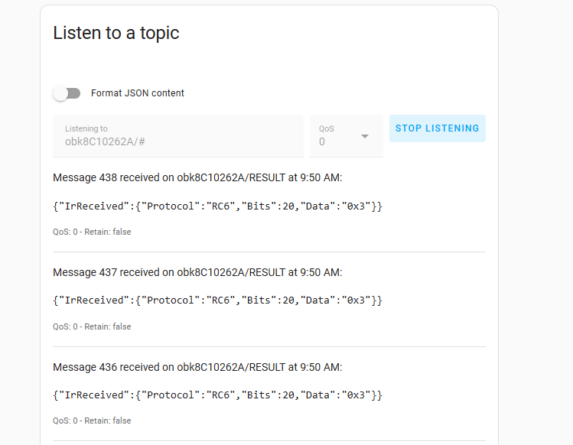The image size is (573, 445).
Task: Click the Stop Listening button
Action: 437,128
